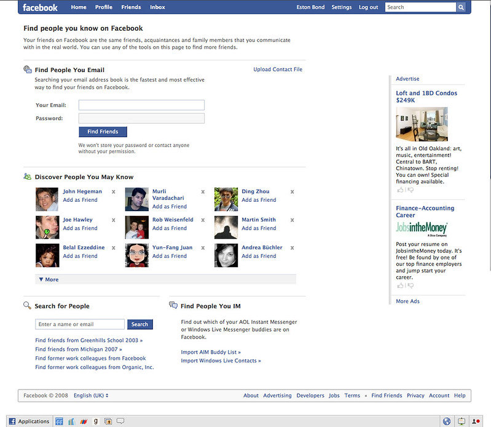Click Find former work colleagues from Organic, Inc.
491x427 pixels.
tap(95, 367)
